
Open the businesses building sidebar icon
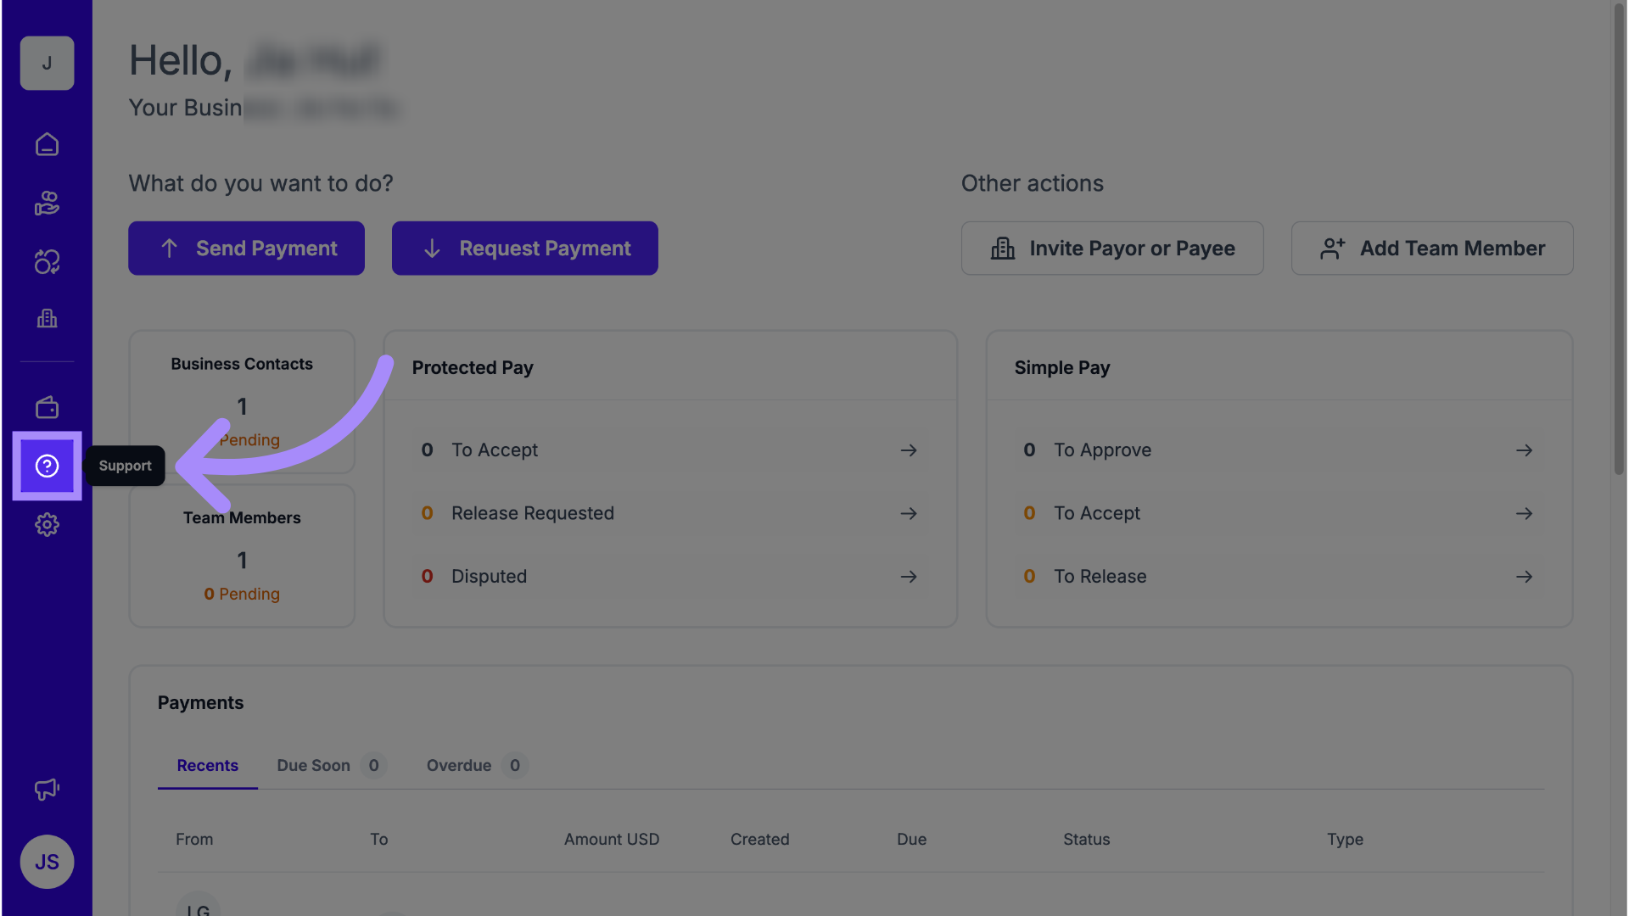click(47, 319)
